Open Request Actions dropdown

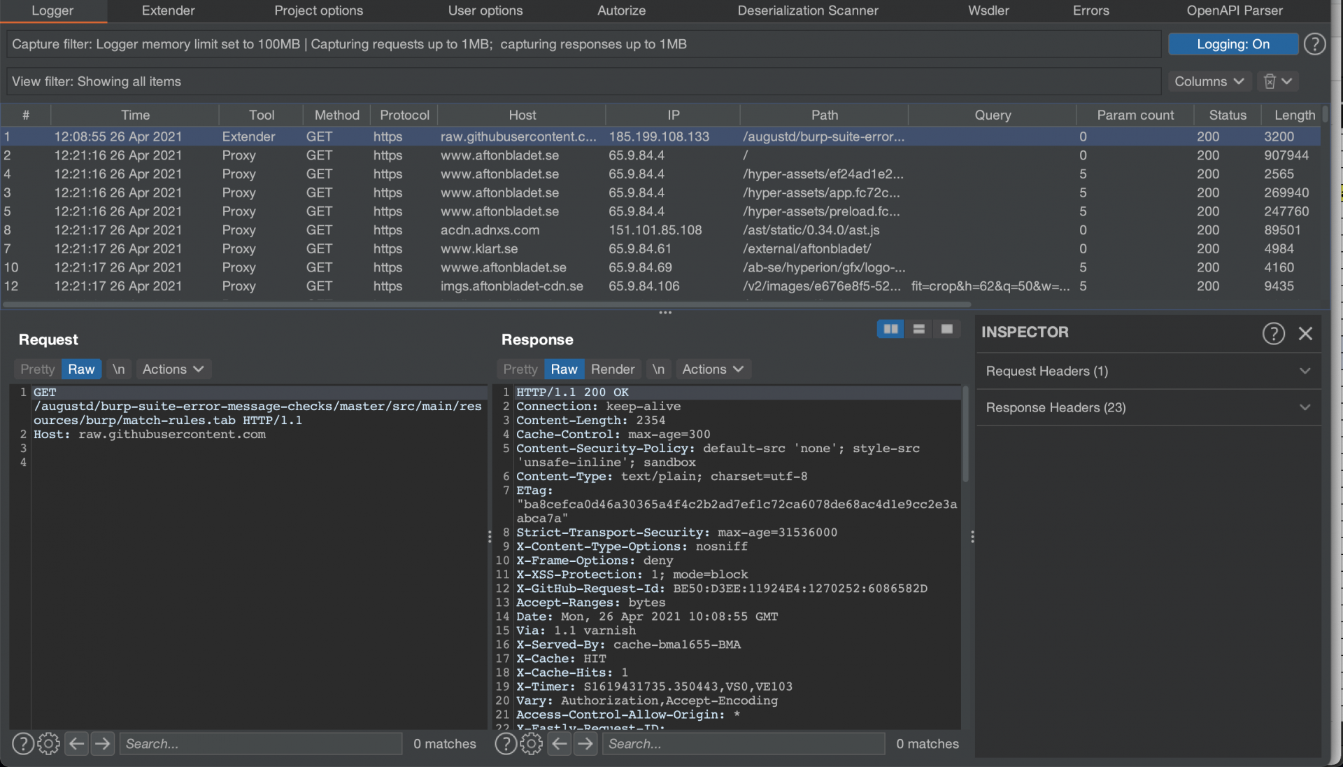click(173, 369)
